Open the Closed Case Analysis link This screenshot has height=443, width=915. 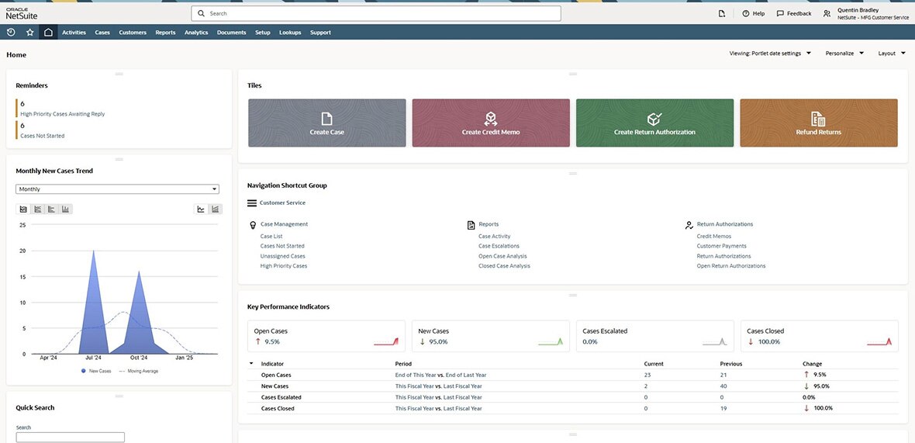[504, 266]
